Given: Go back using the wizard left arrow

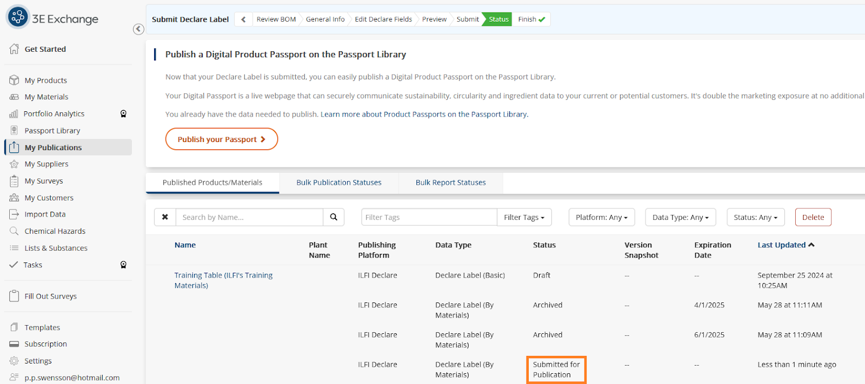Looking at the screenshot, I should click(x=243, y=19).
